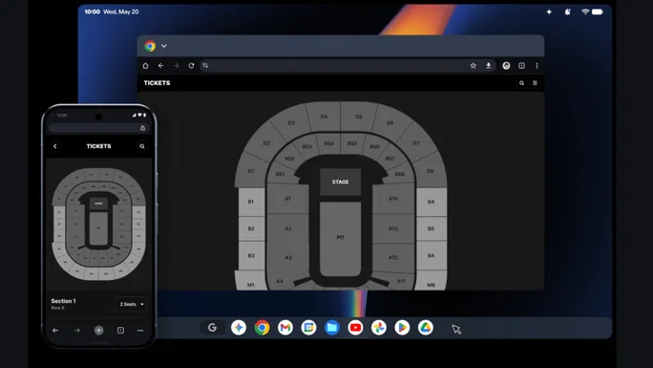Launch Gemini from the dock
The height and width of the screenshot is (368, 653).
(239, 328)
